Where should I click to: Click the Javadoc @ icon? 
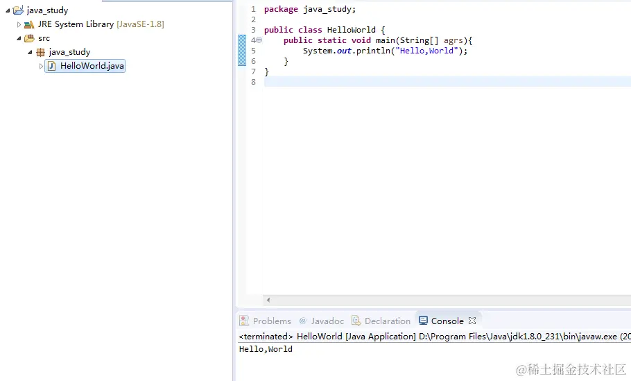pos(303,321)
